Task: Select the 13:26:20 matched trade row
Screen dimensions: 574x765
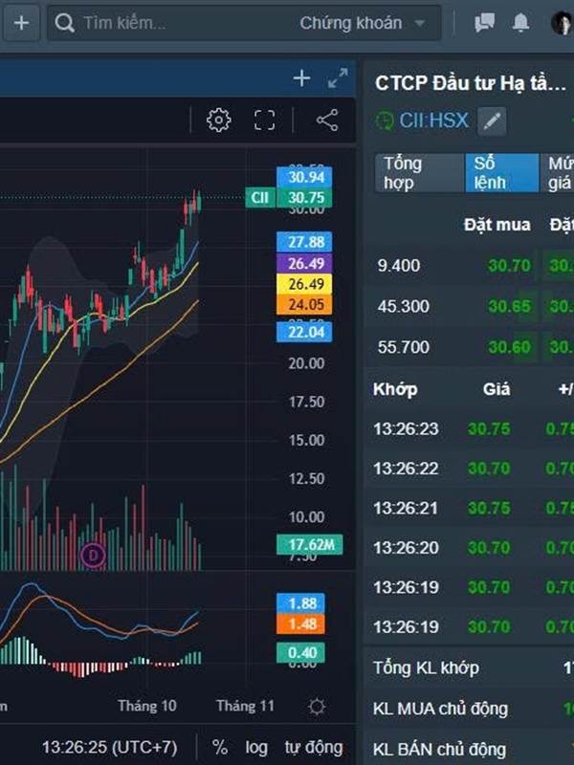Action: [x=469, y=547]
